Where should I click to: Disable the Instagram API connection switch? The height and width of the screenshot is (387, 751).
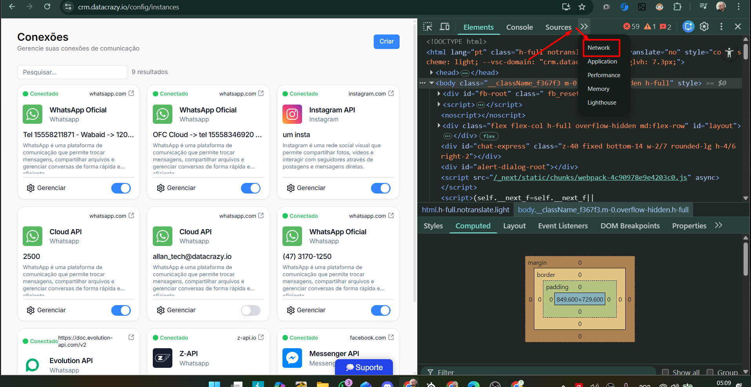[x=381, y=188]
